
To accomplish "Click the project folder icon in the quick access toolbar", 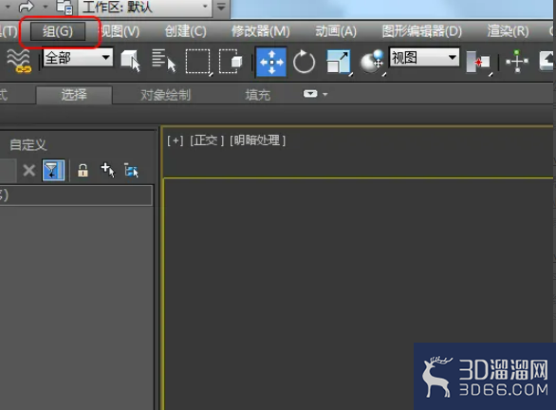I will coord(65,7).
